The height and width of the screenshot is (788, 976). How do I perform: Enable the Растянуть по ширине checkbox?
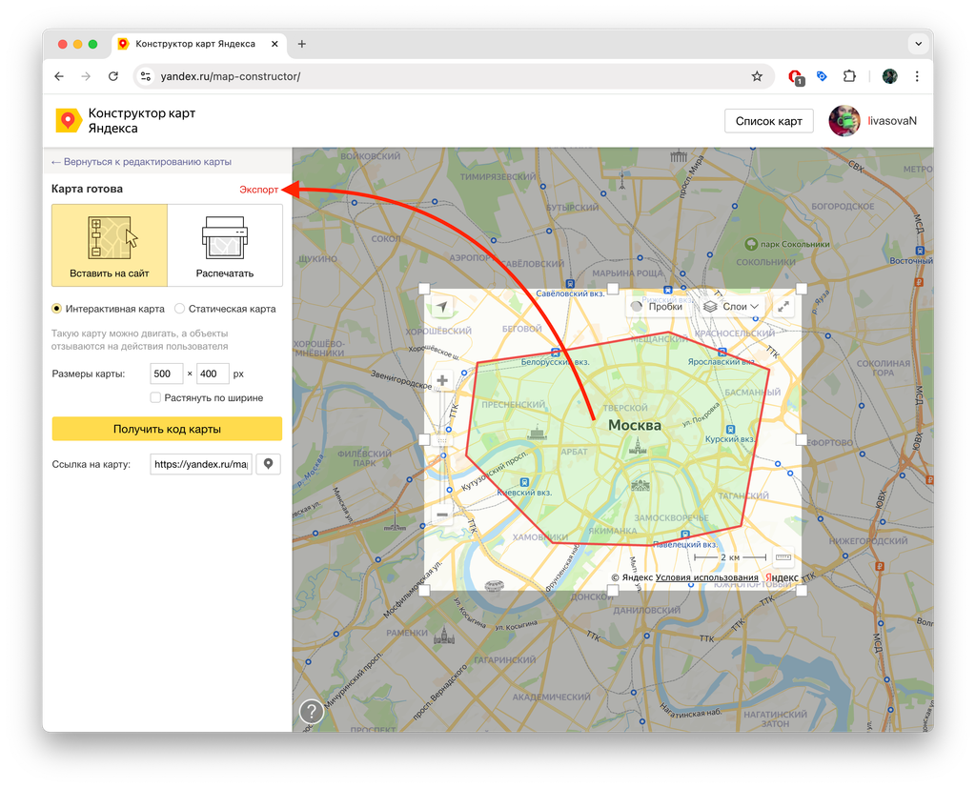155,397
